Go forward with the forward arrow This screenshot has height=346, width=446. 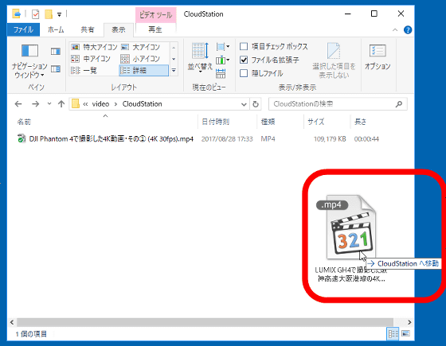(x=36, y=104)
